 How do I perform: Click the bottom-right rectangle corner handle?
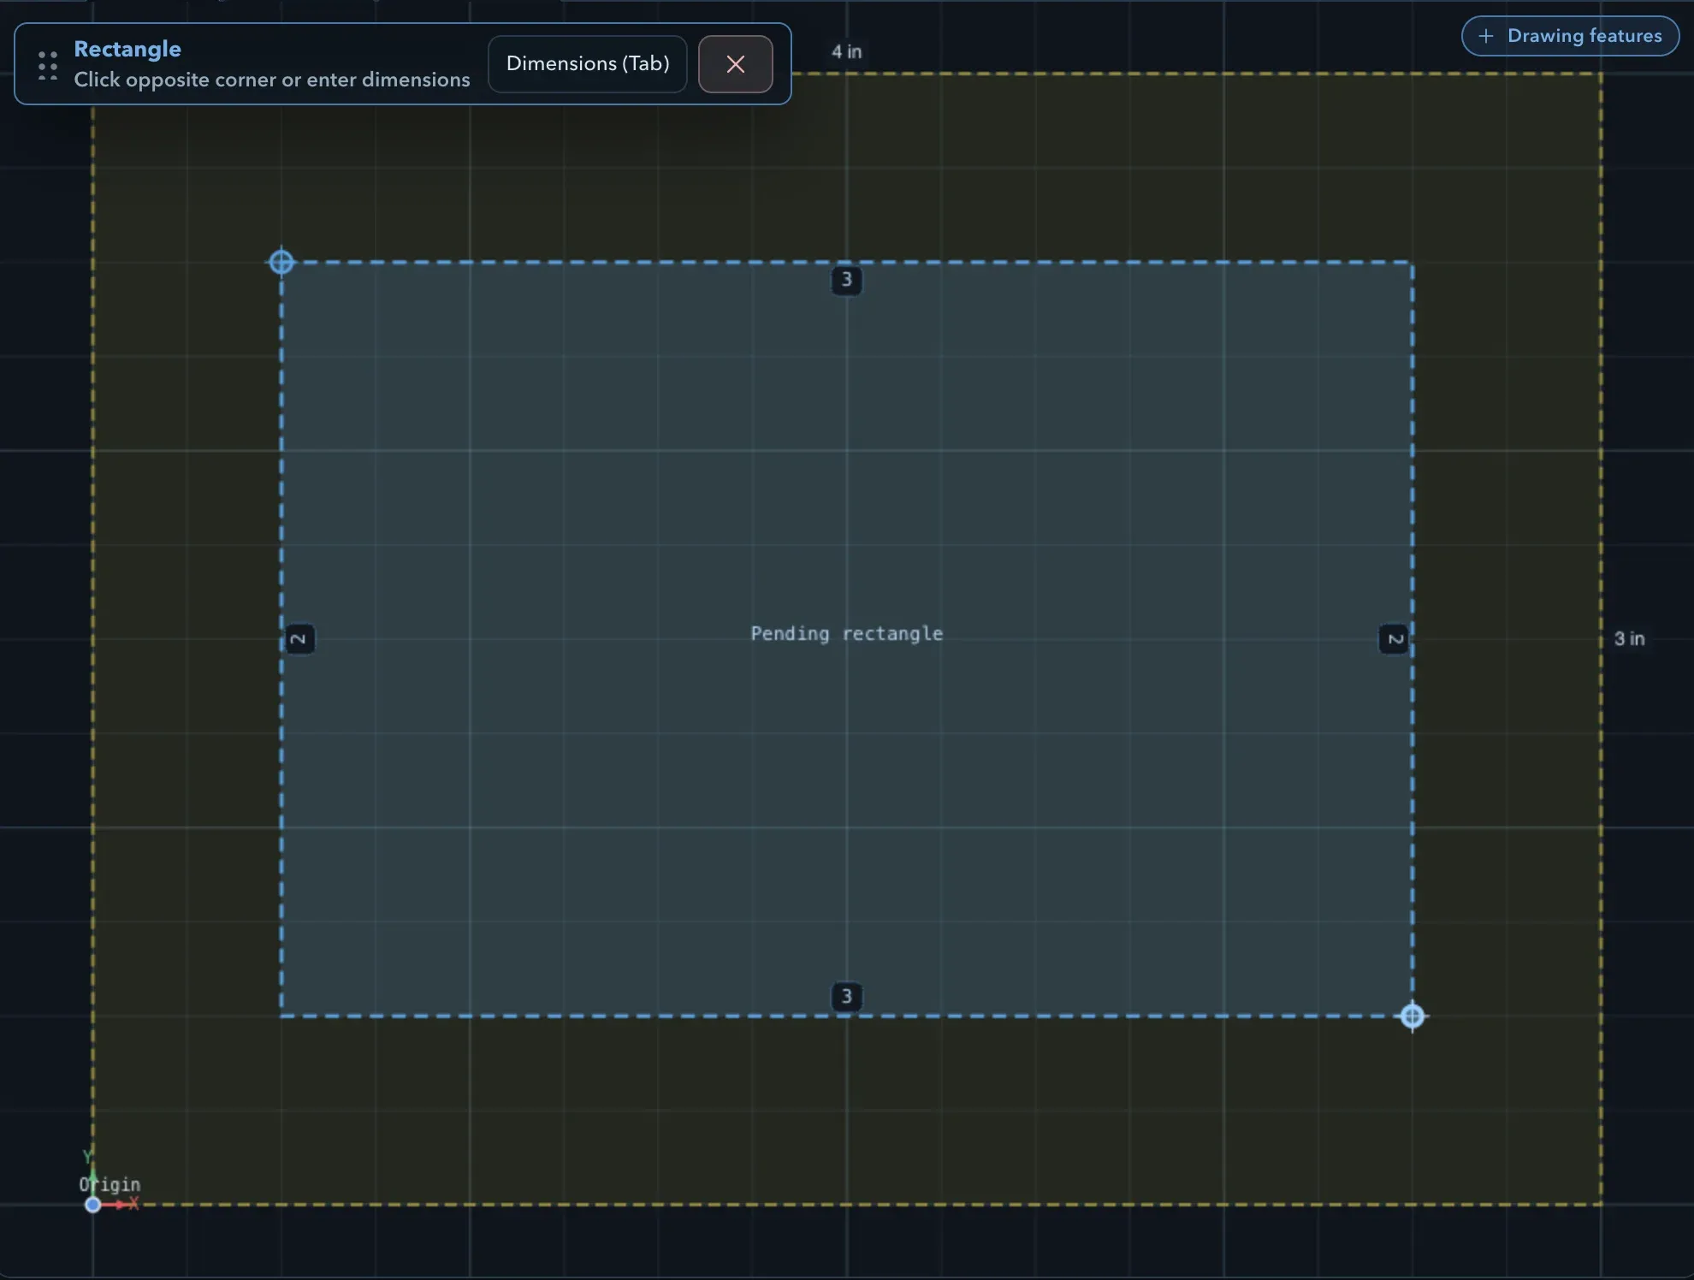1413,1016
